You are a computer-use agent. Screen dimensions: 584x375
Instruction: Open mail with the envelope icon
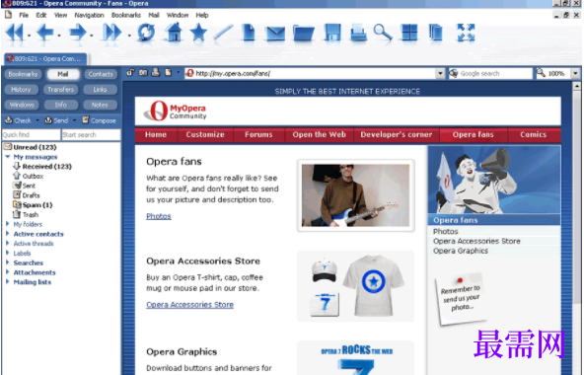pyautogui.click(x=275, y=34)
